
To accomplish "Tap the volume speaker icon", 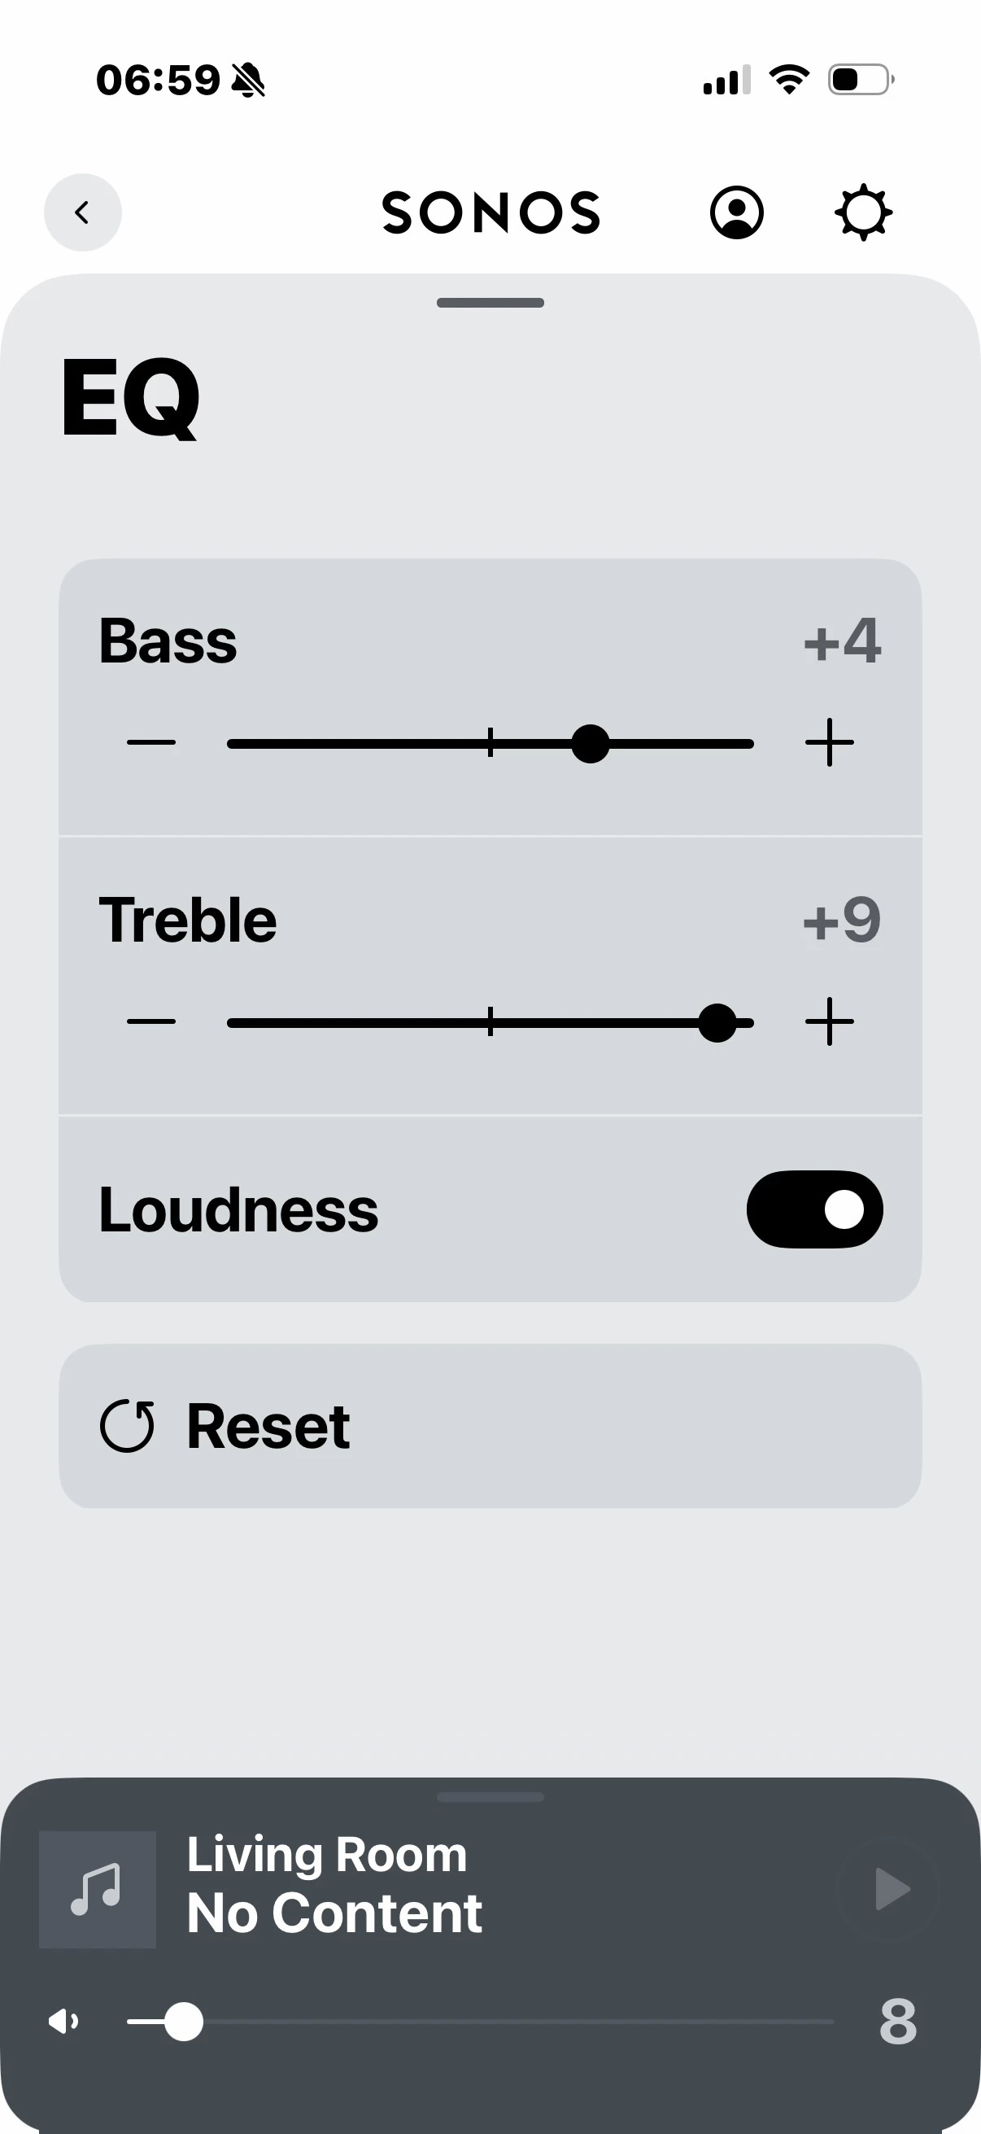I will (x=63, y=2022).
